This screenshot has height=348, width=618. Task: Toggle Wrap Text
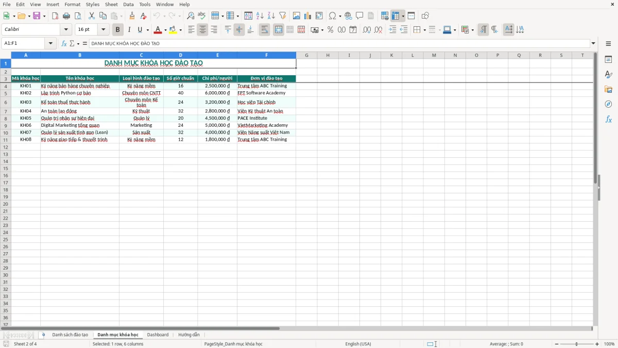pos(264,30)
